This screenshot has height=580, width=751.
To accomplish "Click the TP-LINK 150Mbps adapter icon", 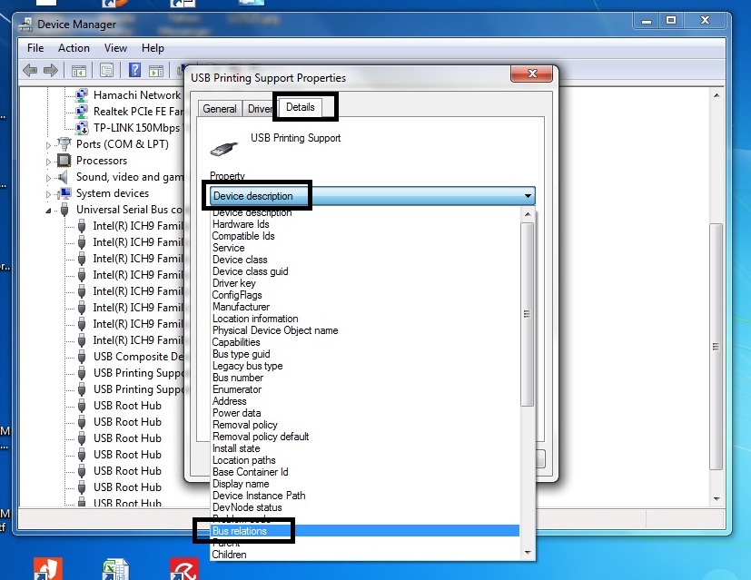I will coord(82,128).
